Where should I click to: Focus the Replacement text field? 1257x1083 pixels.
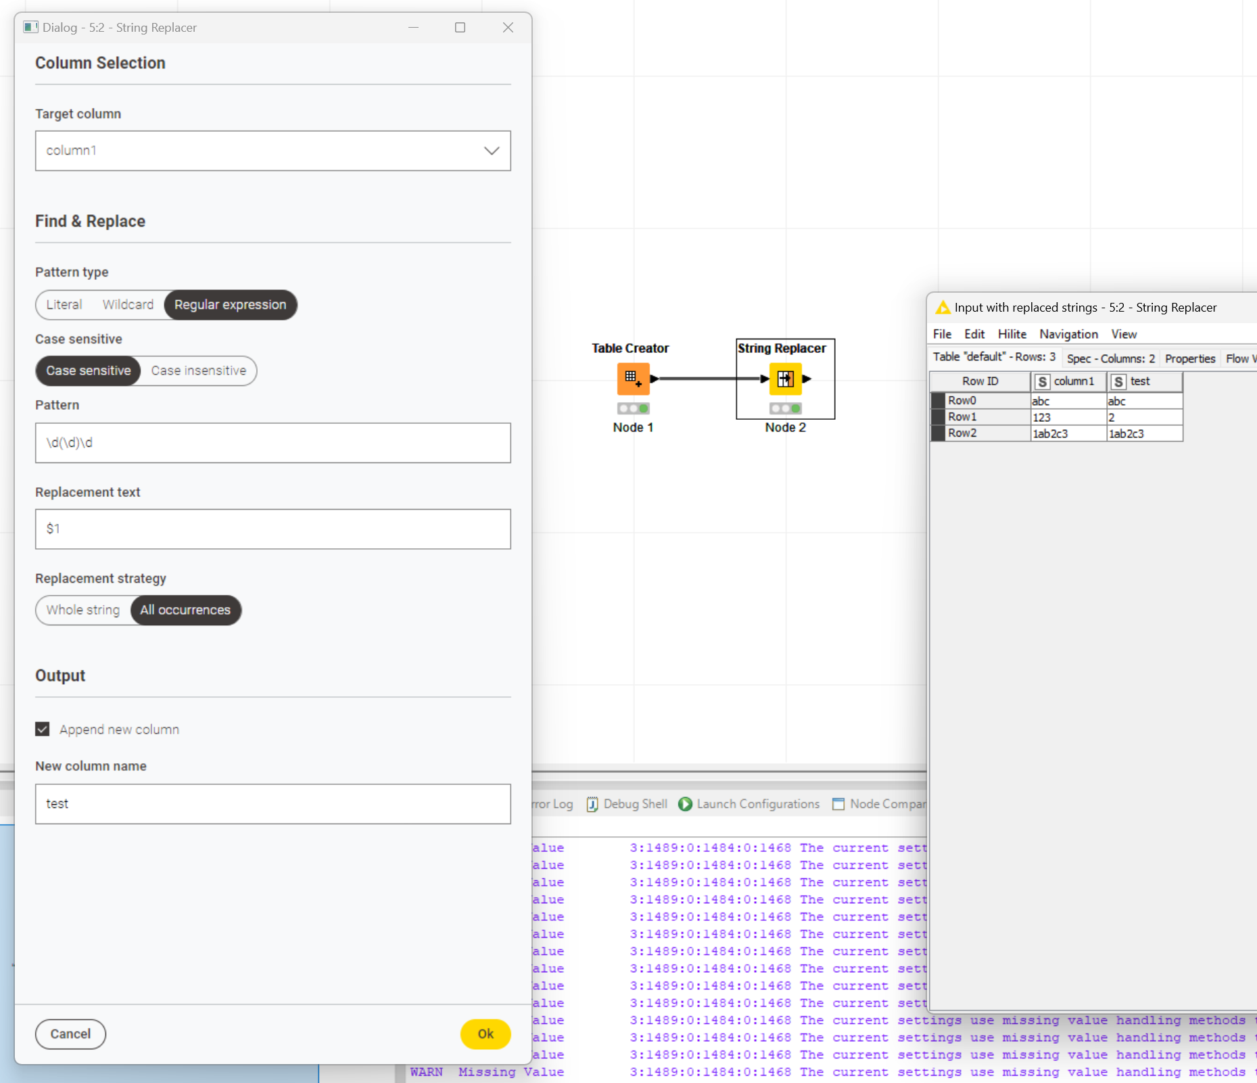pyautogui.click(x=272, y=529)
